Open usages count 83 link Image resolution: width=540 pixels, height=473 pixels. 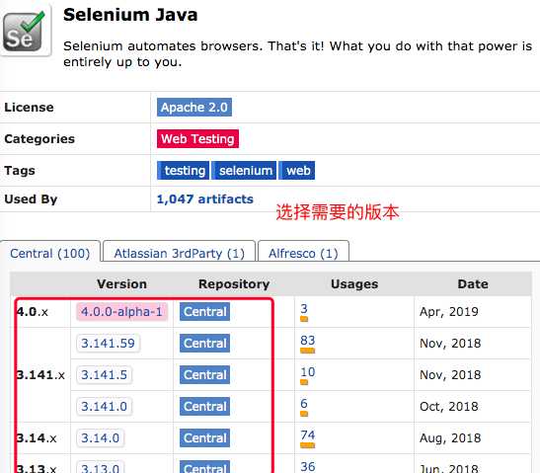(x=308, y=341)
